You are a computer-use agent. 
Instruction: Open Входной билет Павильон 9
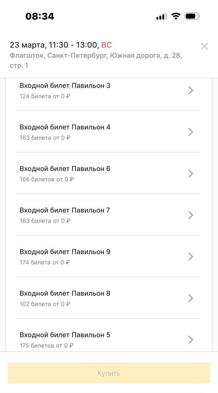point(65,252)
